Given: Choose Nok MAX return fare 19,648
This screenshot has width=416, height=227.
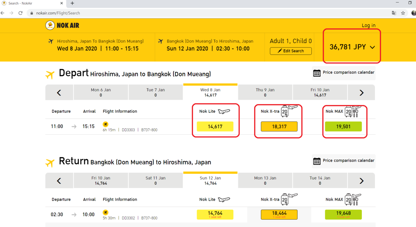Looking at the screenshot, I should click(x=343, y=215).
